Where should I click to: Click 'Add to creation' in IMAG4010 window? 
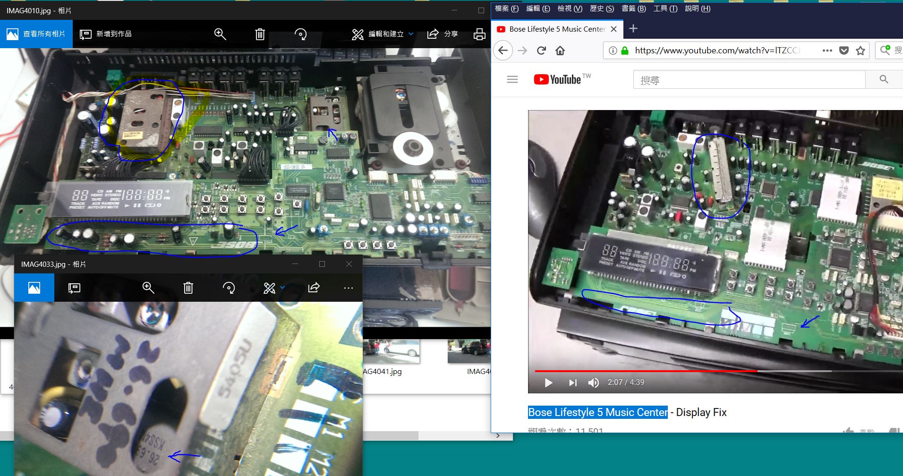106,34
